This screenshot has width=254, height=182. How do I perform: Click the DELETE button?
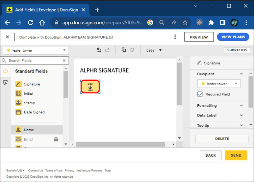coord(222,139)
